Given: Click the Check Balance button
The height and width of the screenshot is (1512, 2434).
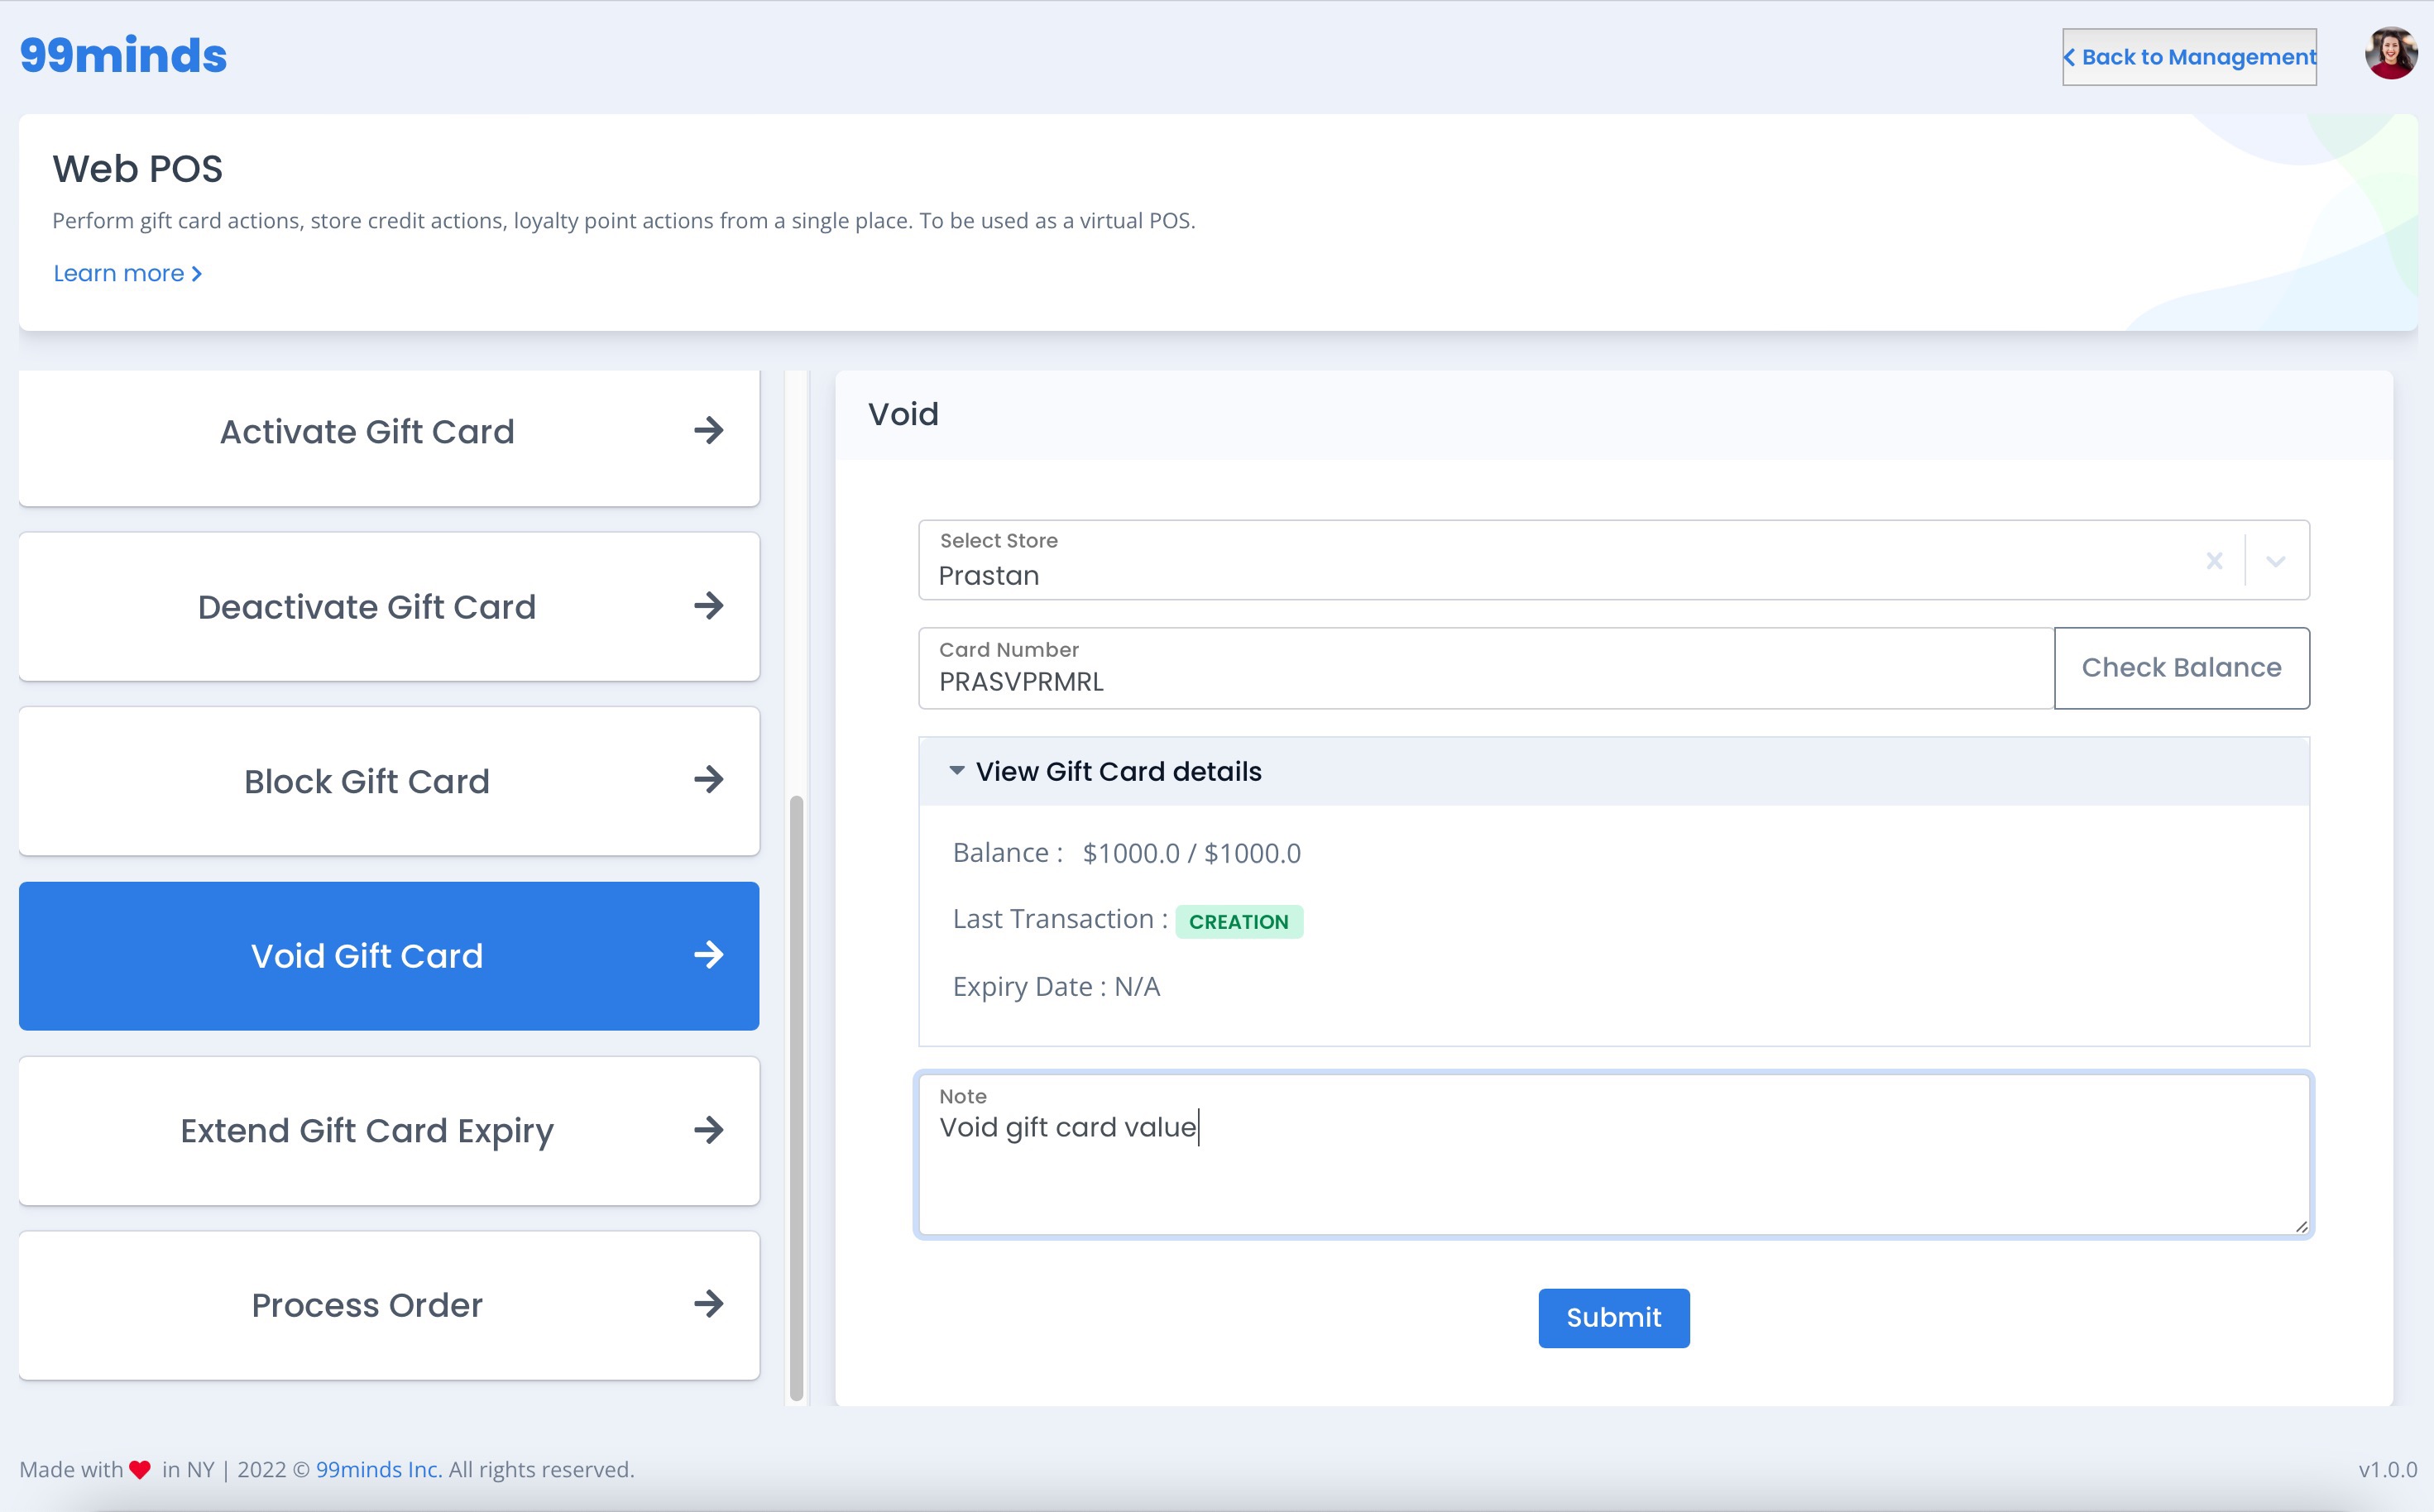Looking at the screenshot, I should [2181, 668].
